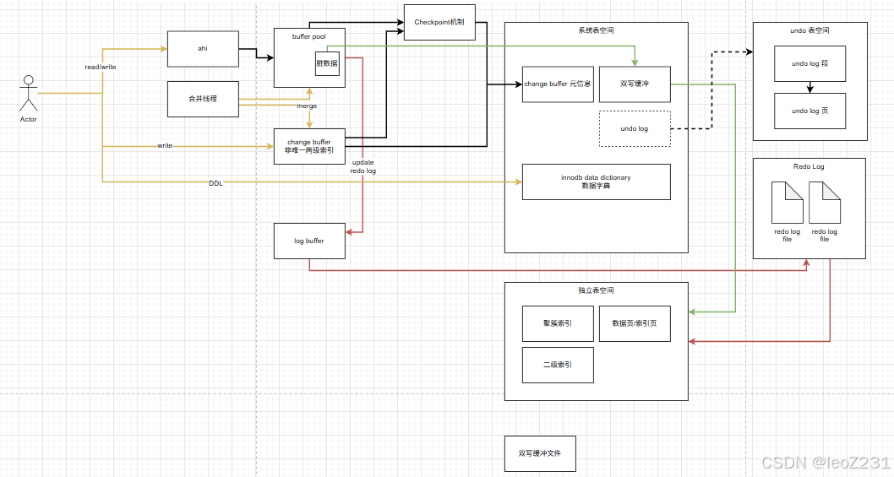This screenshot has height=477, width=894.
Task: Select the second redo log file icon
Action: click(x=825, y=203)
